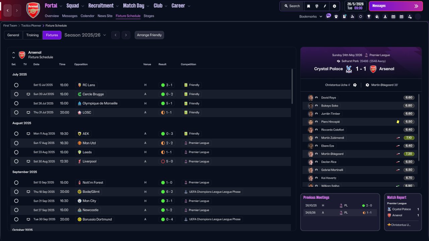Viewport: 429px width, 241px height.
Task: Select the Nott'm Forest fixture radio button
Action: point(16,182)
